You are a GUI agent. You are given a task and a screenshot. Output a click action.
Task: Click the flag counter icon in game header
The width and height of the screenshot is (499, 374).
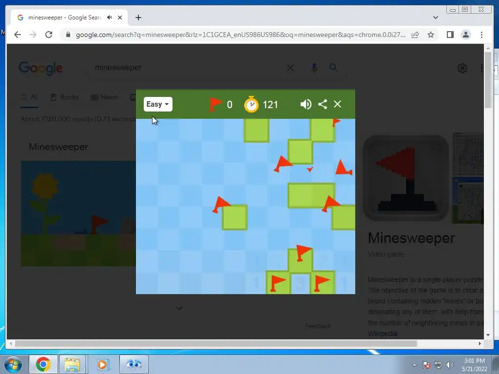click(x=215, y=104)
